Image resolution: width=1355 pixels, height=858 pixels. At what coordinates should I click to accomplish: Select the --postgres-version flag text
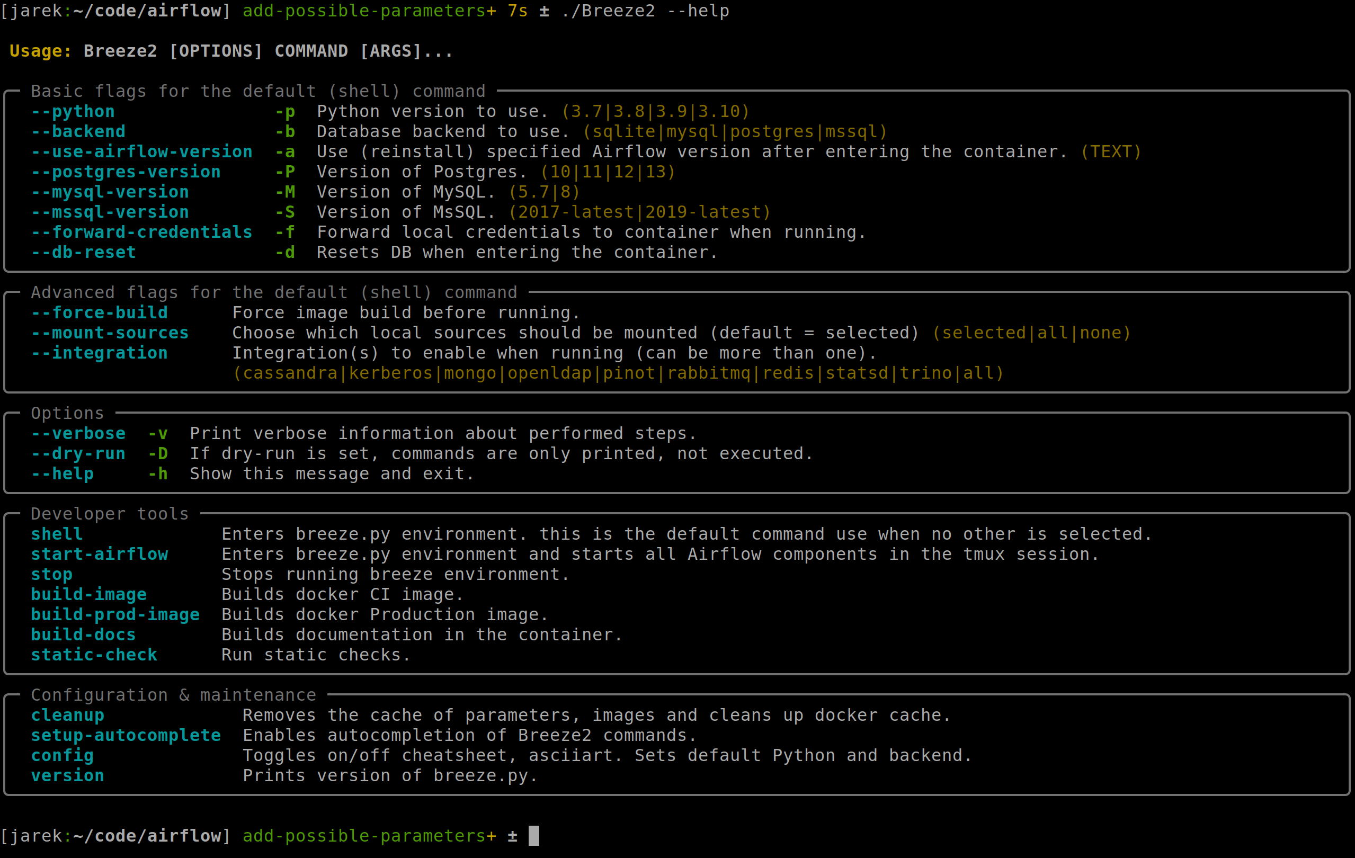(x=126, y=172)
